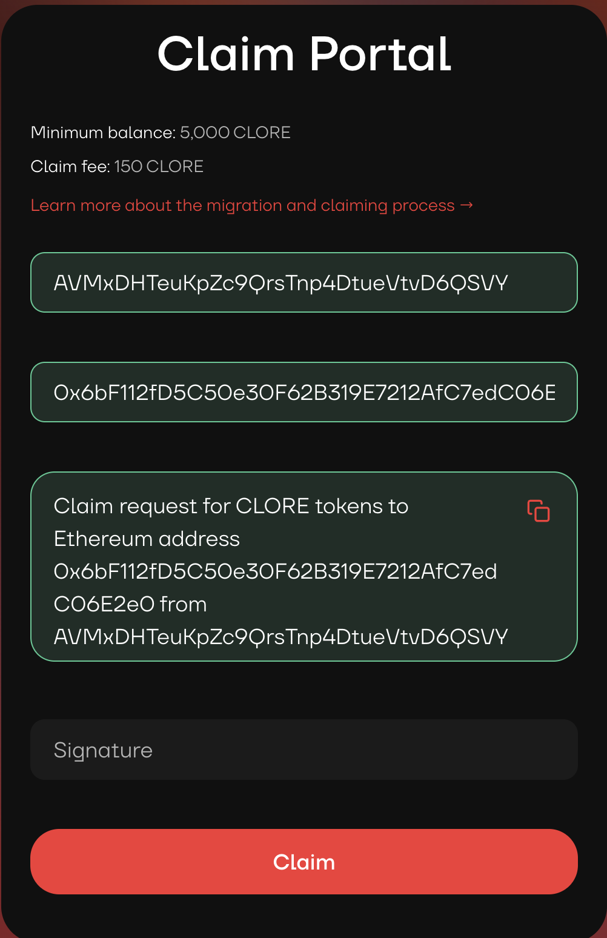Click the Ethereum address field starting 0x6bF

coord(303,392)
